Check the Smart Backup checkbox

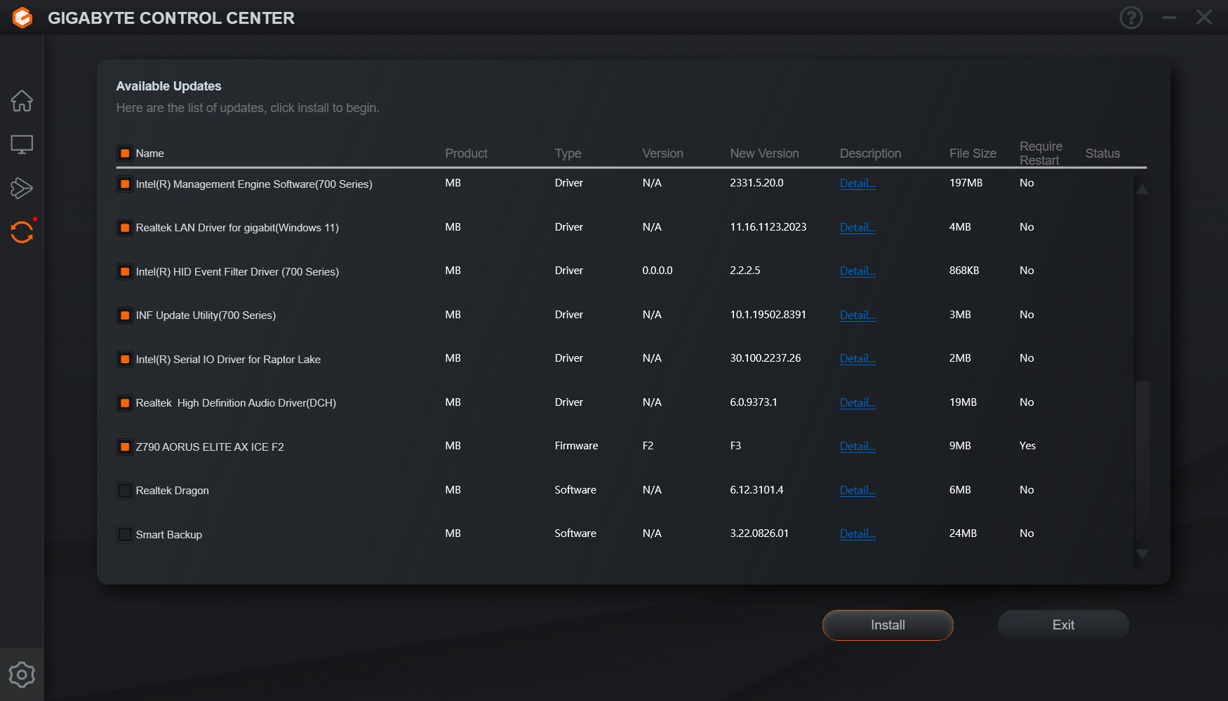click(125, 535)
